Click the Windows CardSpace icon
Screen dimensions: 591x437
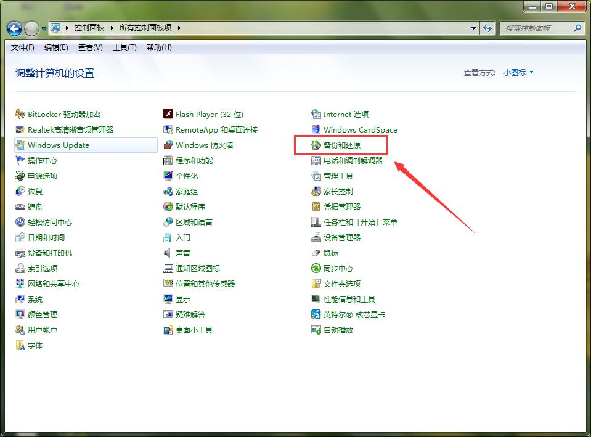click(316, 129)
